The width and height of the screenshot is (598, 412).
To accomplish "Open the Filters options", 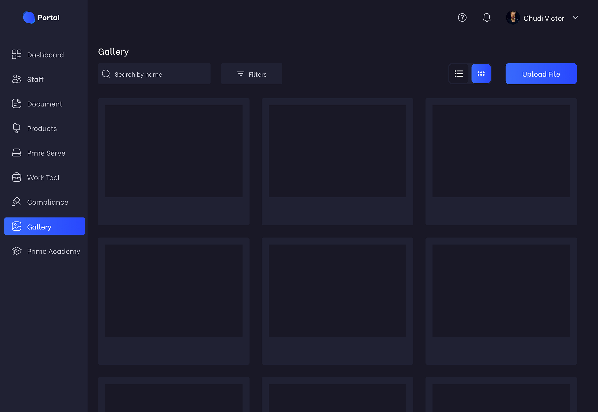I will [x=251, y=74].
